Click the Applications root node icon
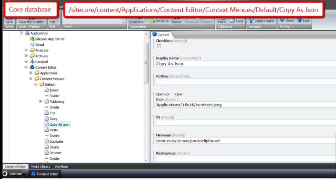This screenshot has height=179, width=336. (27, 33)
